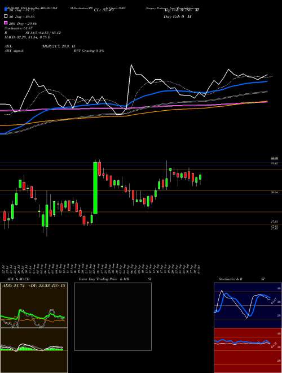The height and width of the screenshot is (373, 282).
Task: Click the 'CL: 32.49' closing price label
Action: point(104,10)
